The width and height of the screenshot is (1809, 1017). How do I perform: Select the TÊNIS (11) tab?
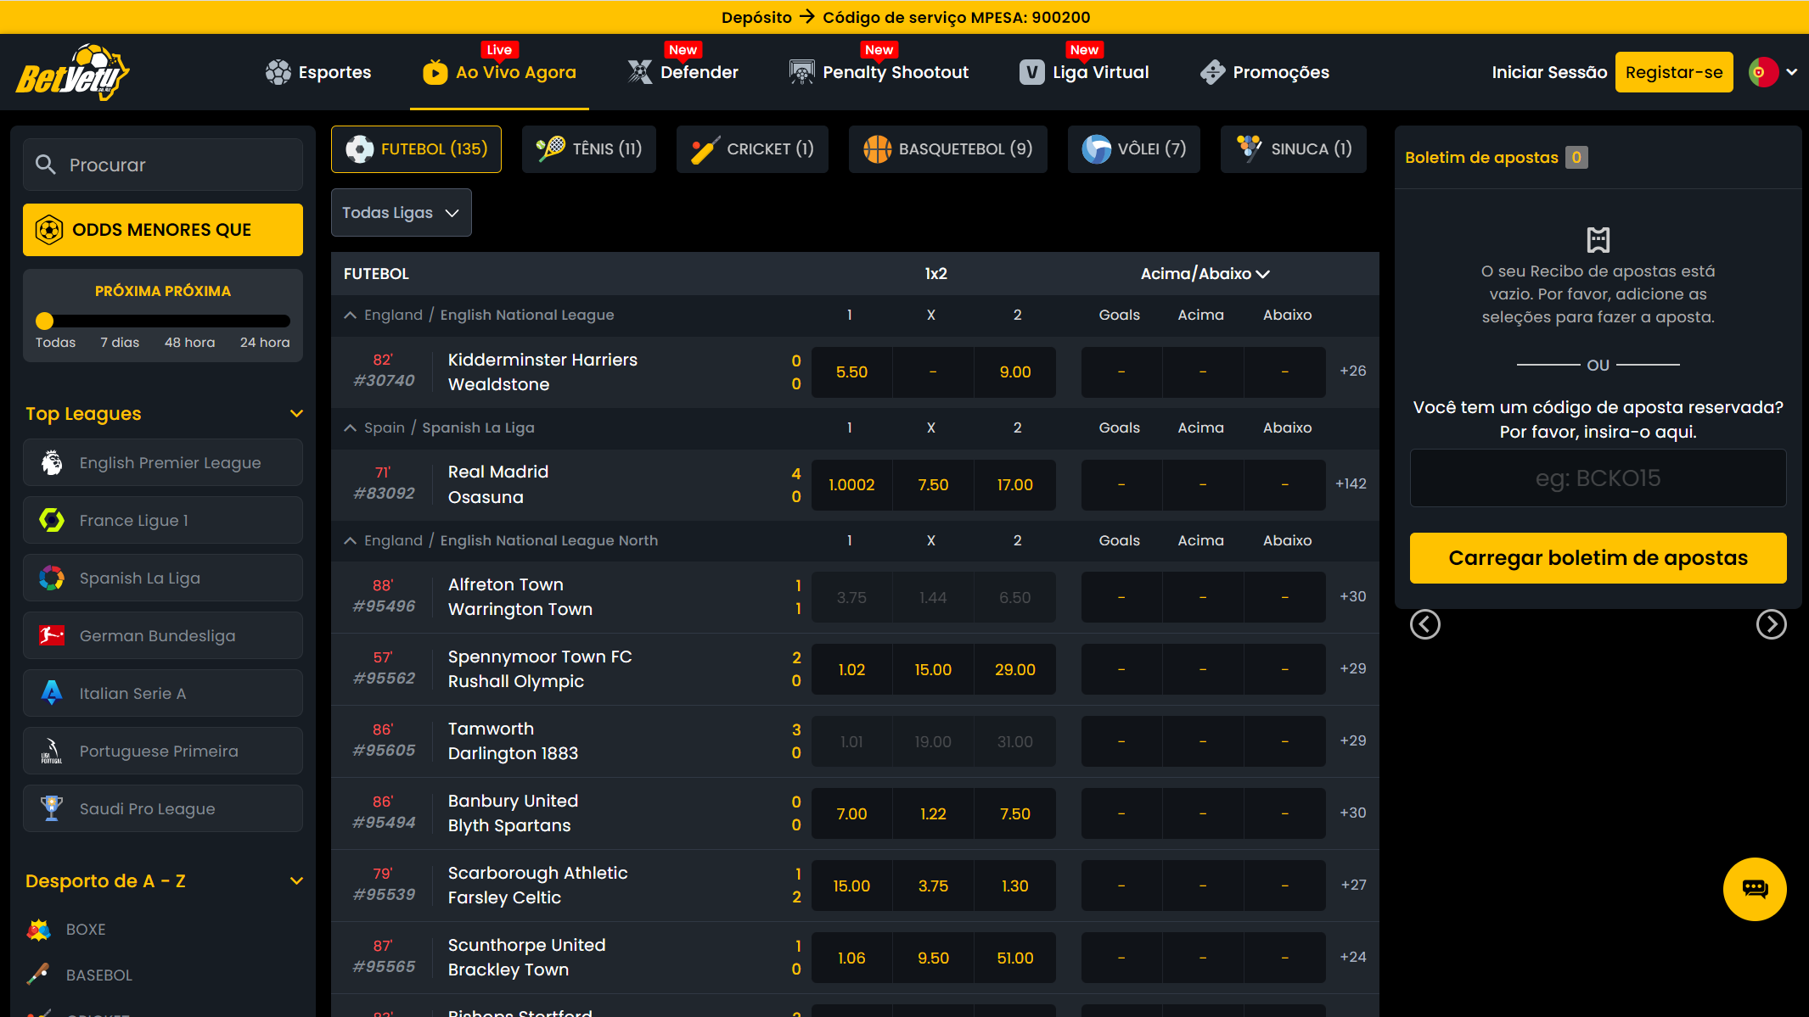592,149
